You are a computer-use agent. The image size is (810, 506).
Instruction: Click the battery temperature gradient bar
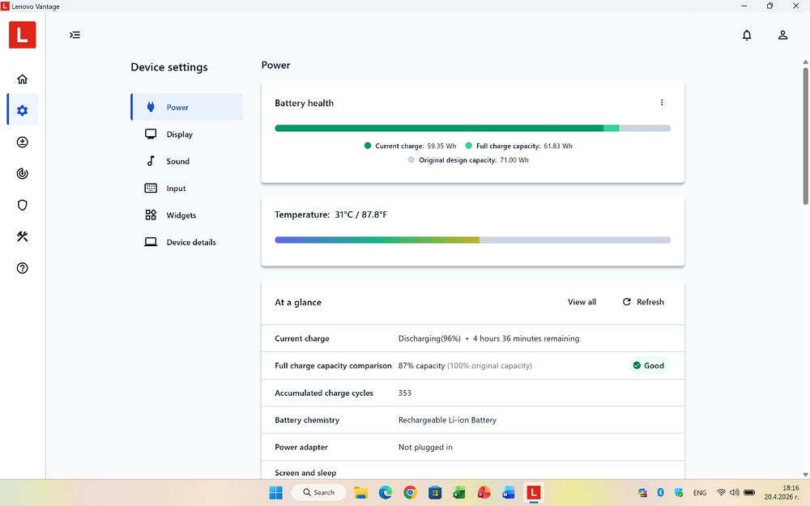(x=473, y=240)
